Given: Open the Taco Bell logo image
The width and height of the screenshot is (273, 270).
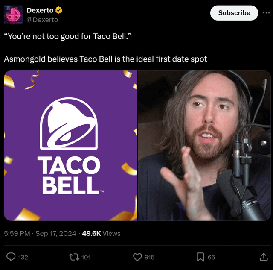Looking at the screenshot, I should point(70,145).
